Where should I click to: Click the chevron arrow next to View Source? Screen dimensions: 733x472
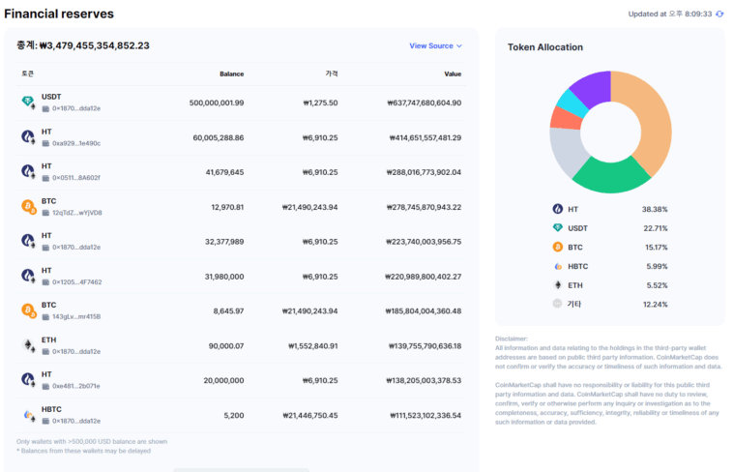[459, 46]
